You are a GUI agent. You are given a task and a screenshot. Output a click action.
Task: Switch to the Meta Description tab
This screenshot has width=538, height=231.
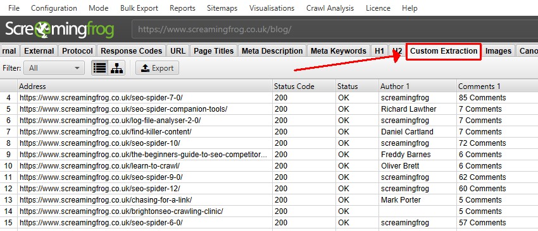tap(272, 51)
